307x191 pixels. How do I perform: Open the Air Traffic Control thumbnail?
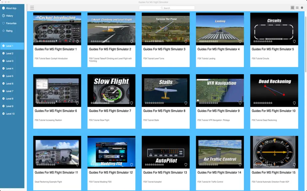pyautogui.click(x=220, y=152)
